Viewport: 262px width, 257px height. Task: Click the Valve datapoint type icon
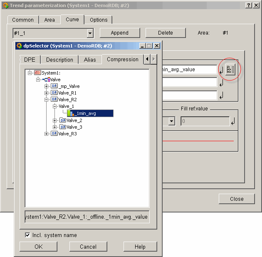pos(47,79)
